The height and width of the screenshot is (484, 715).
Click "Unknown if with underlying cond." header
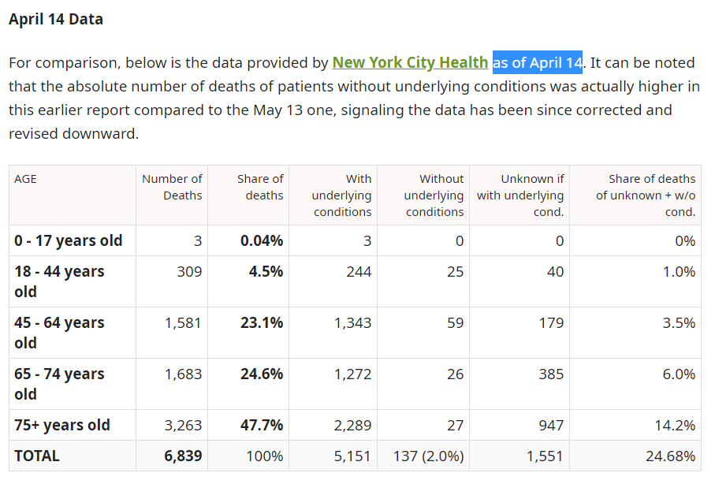pyautogui.click(x=520, y=195)
